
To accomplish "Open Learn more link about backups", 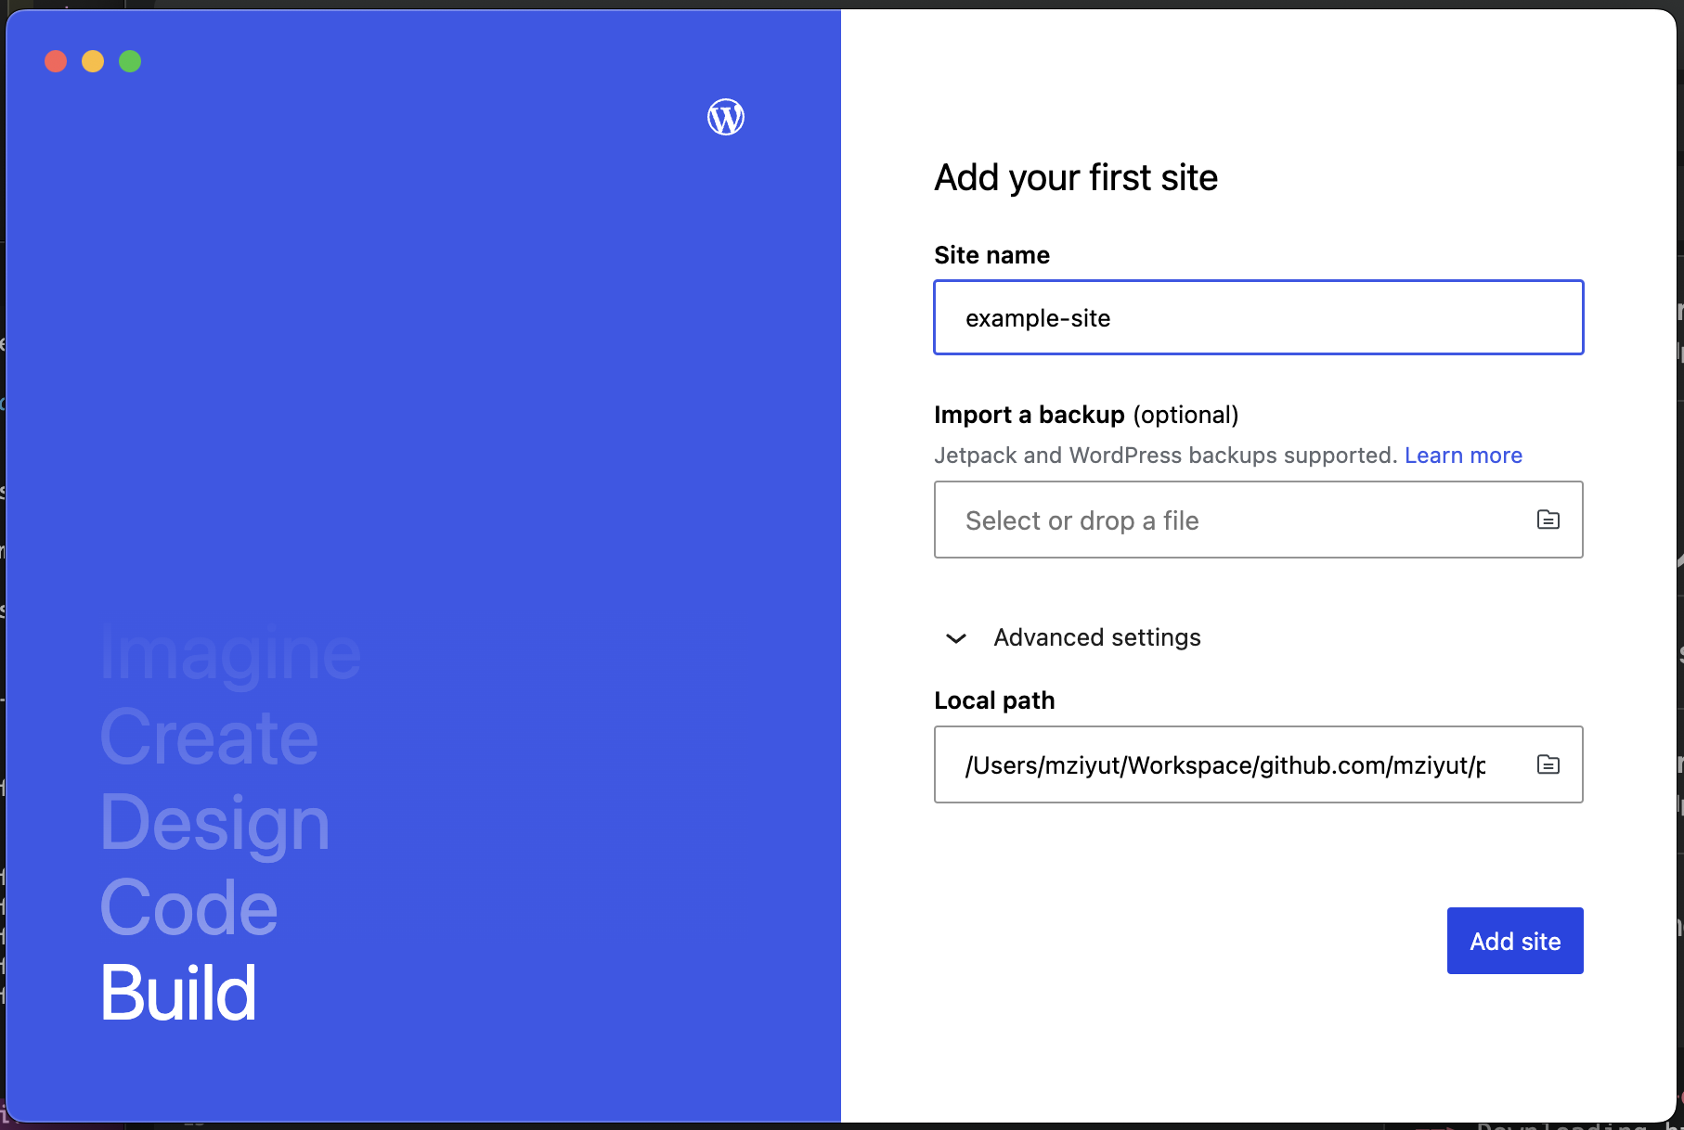I will (x=1463, y=456).
